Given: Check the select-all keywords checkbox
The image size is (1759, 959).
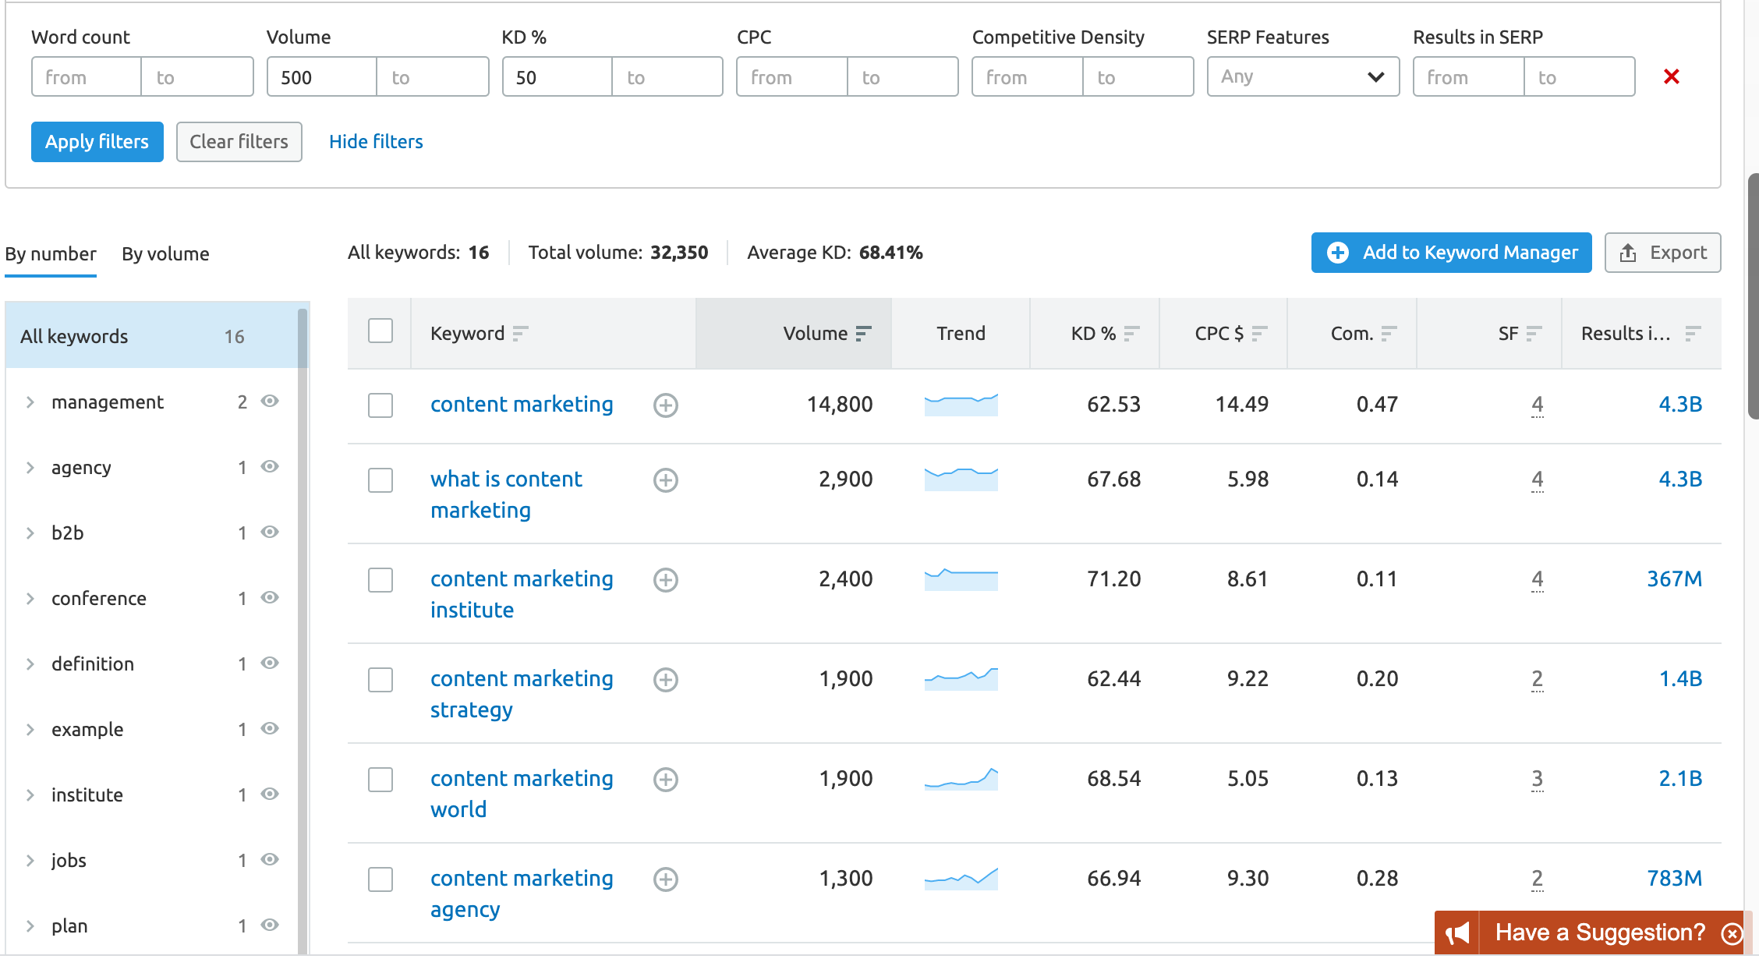Looking at the screenshot, I should click(x=380, y=331).
